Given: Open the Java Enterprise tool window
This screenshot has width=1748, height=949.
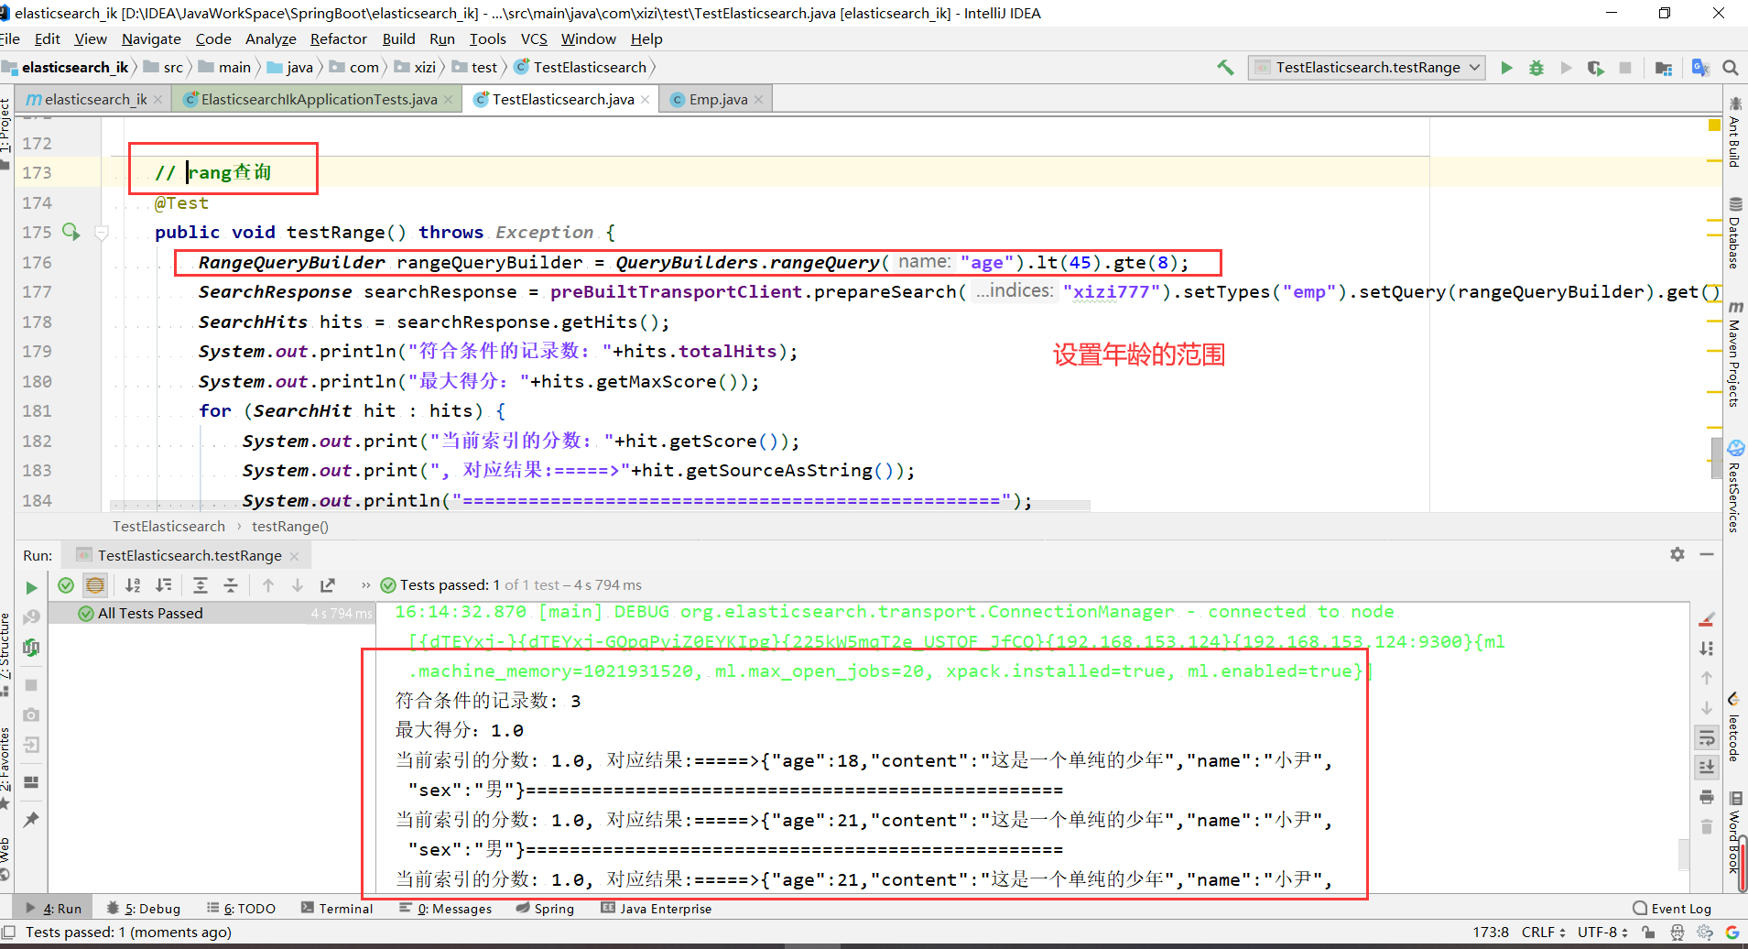Looking at the screenshot, I should 657,909.
